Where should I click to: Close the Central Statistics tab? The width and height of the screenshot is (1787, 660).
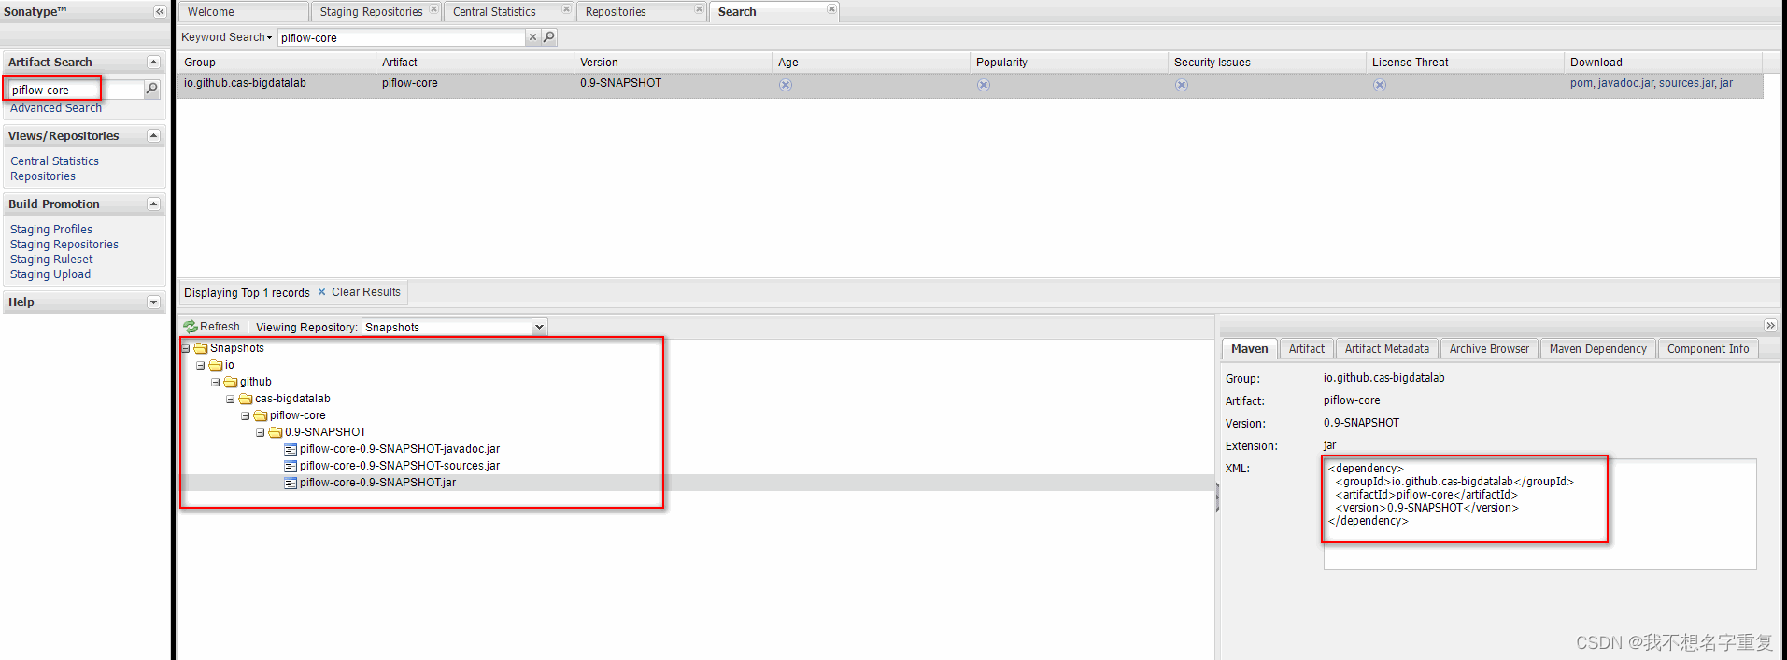tap(566, 9)
